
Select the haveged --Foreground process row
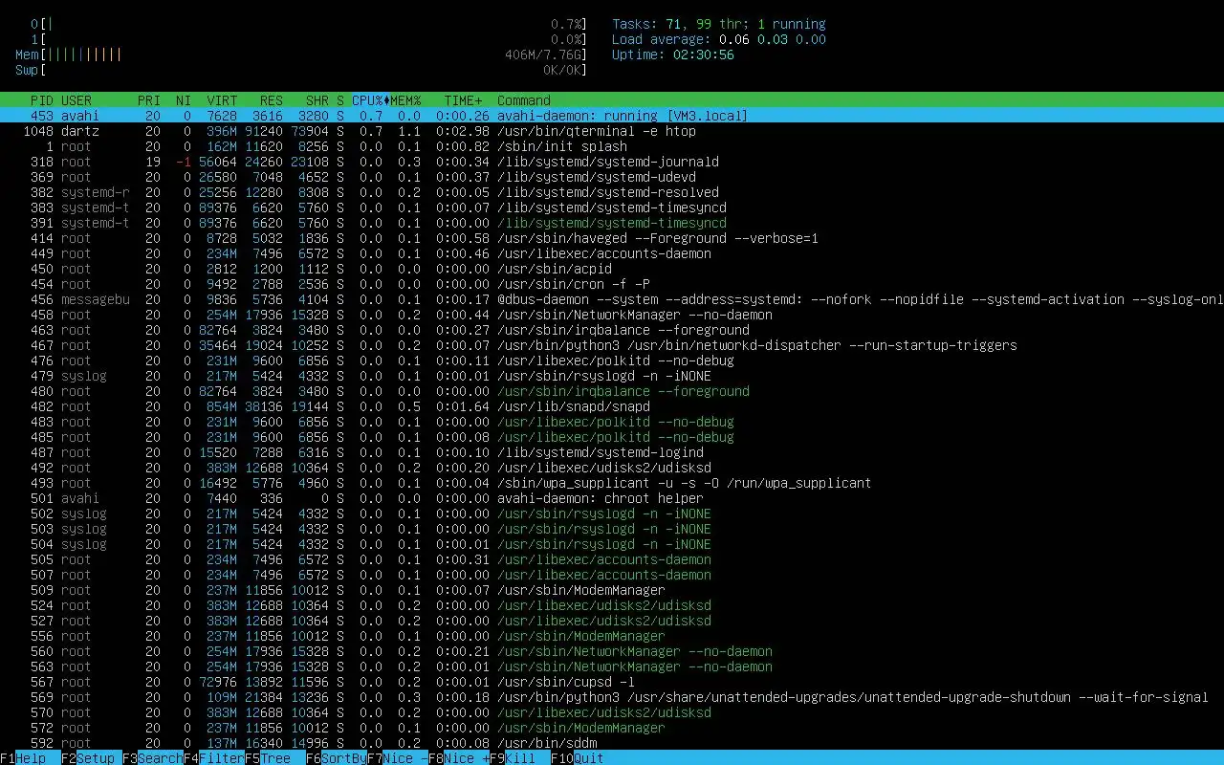(612, 238)
